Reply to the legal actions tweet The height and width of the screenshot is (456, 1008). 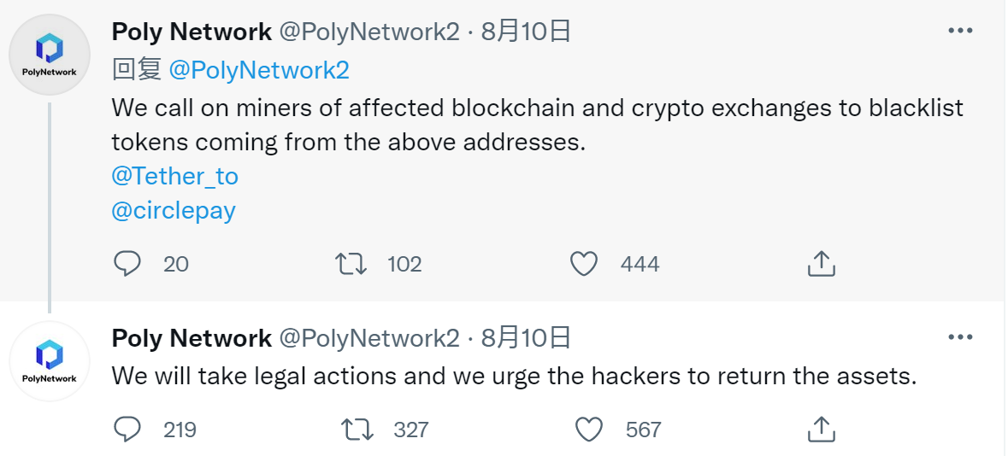127,430
